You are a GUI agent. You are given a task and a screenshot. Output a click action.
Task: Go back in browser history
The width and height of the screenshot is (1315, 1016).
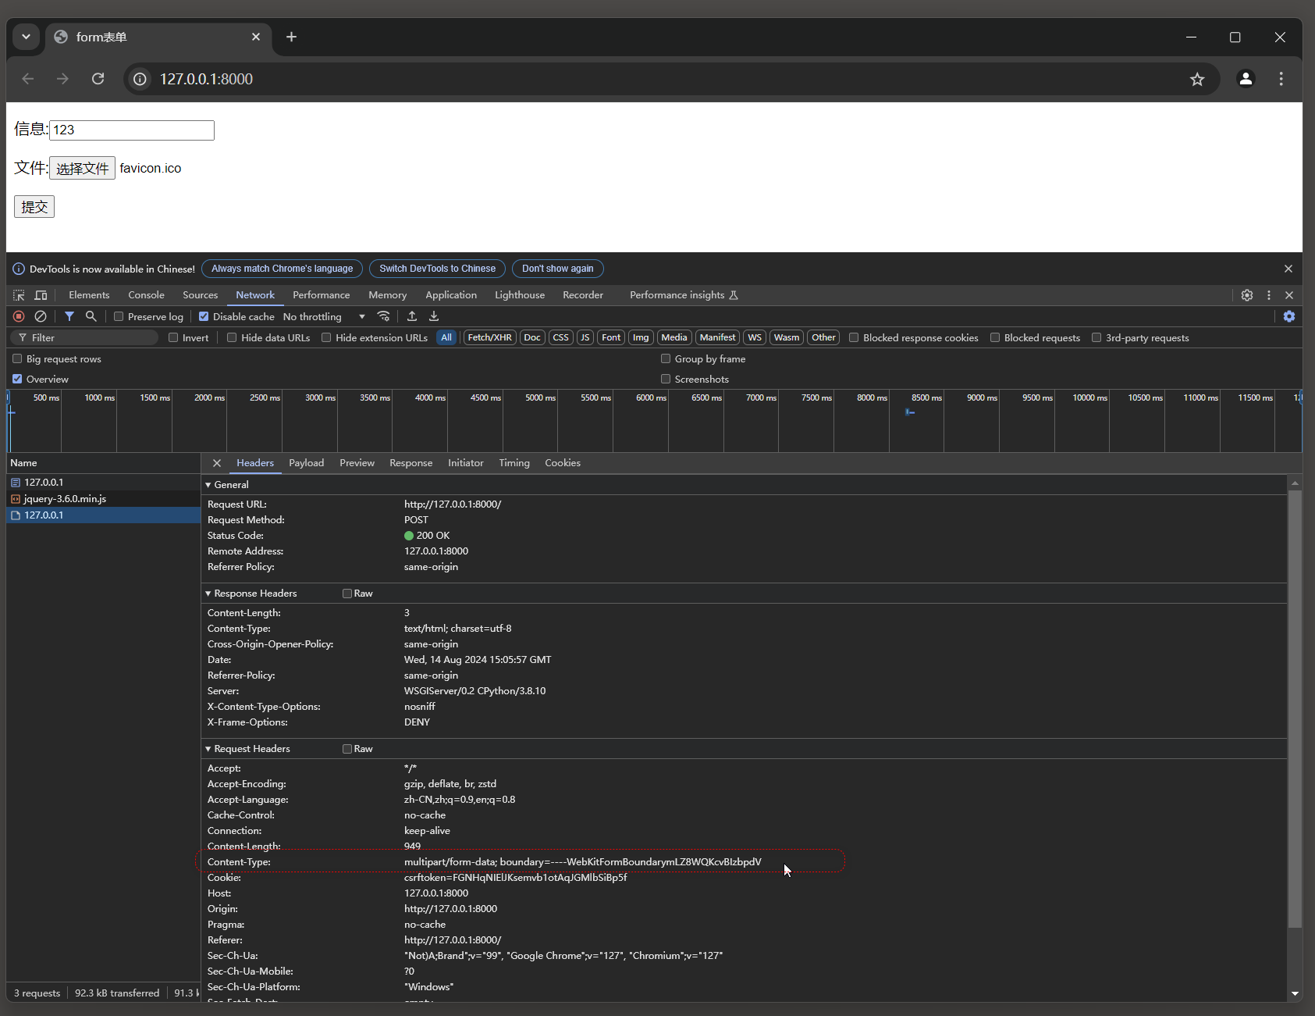[28, 79]
